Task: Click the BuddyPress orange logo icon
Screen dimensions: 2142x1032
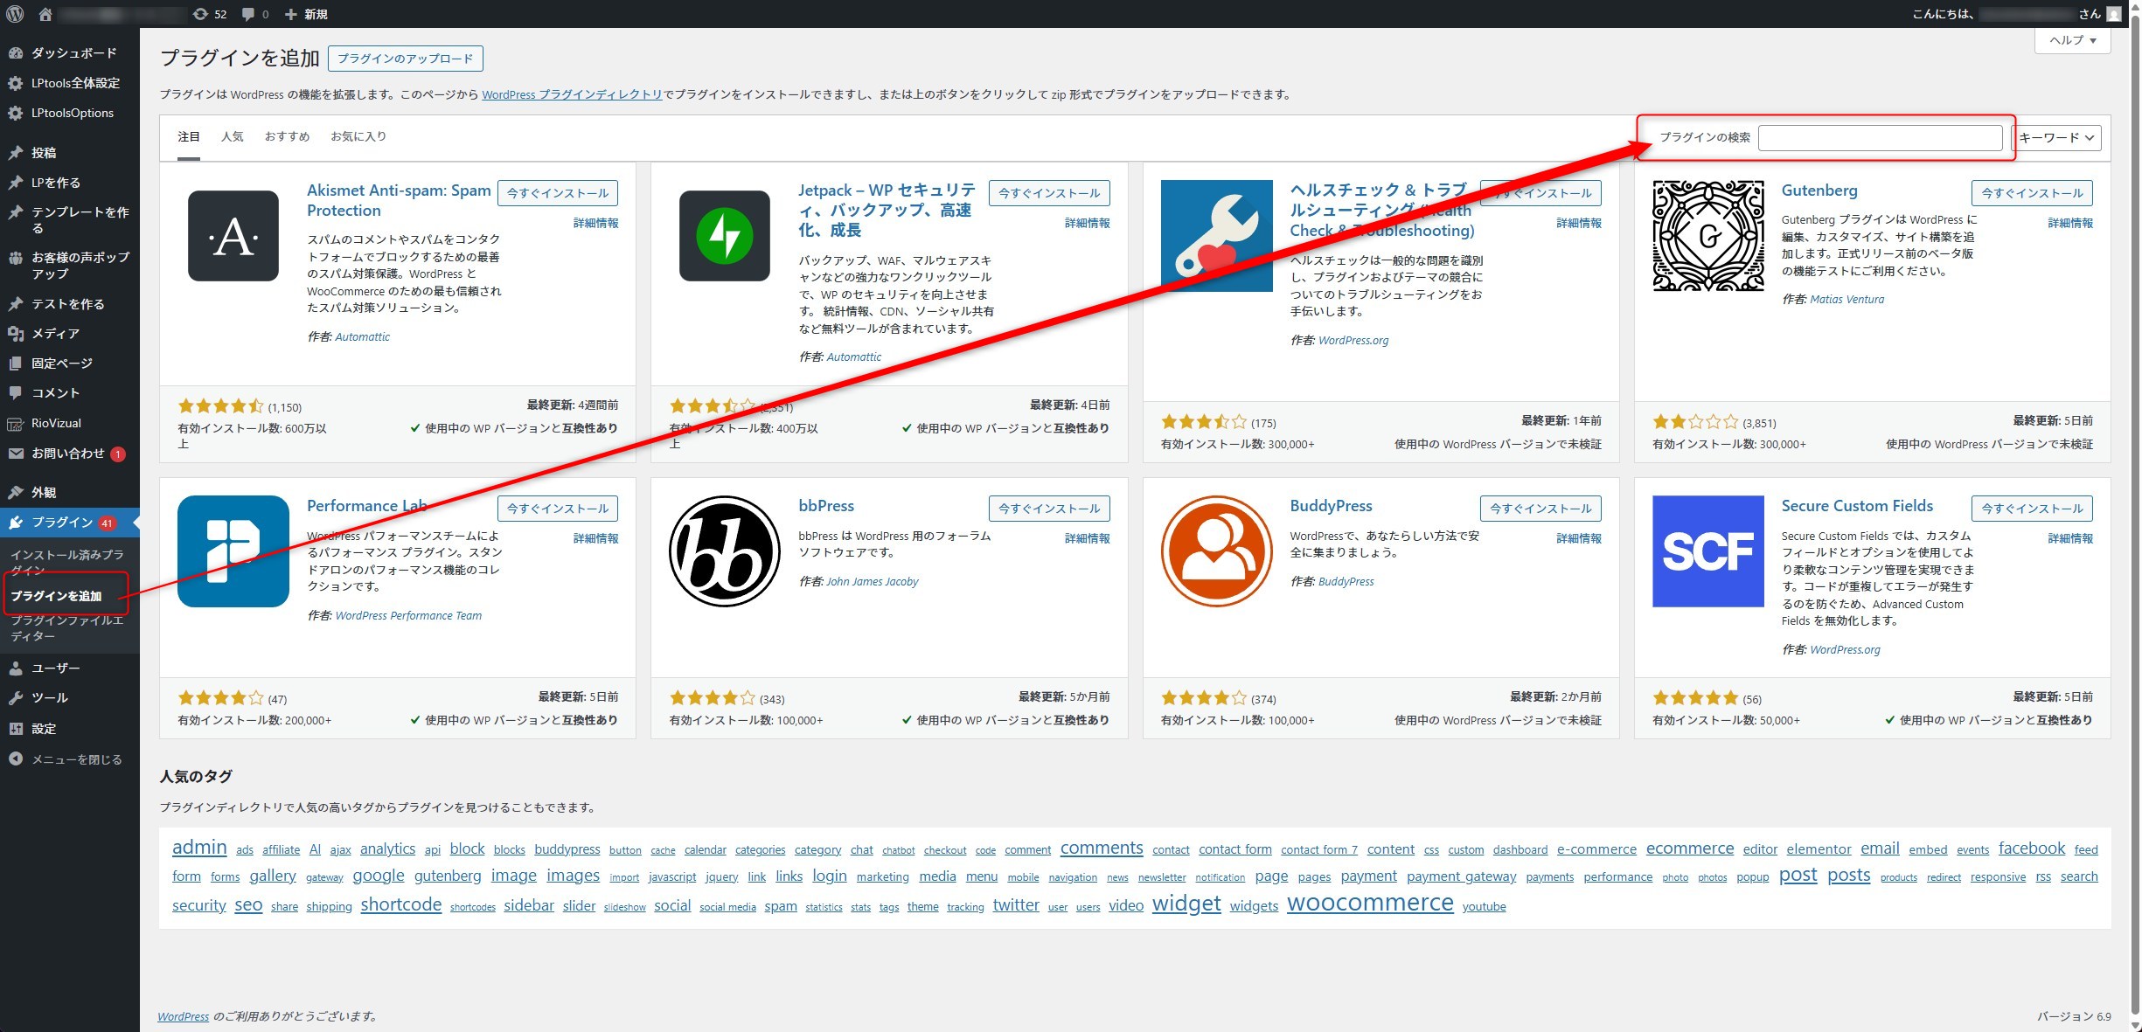Action: click(x=1216, y=551)
